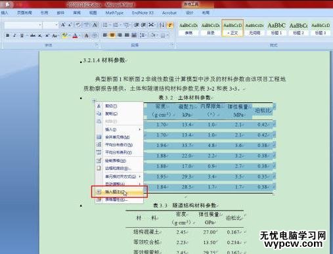The width and height of the screenshot is (333, 254).
Task: Apply paragraph shading color
Action: pyautogui.click(x=153, y=35)
